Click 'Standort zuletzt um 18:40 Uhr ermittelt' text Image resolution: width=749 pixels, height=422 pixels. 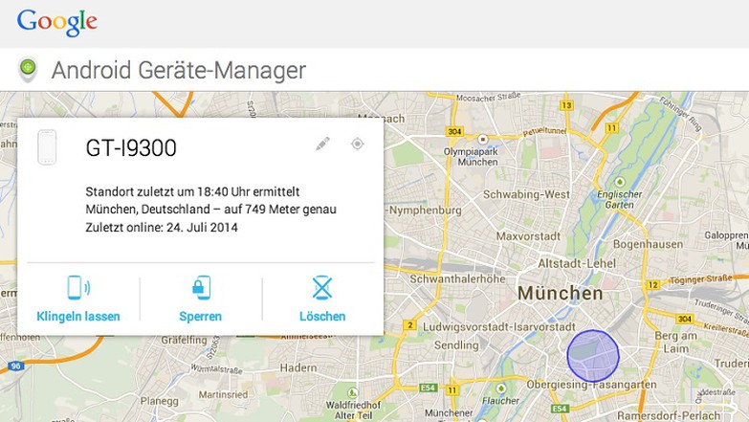click(x=192, y=191)
